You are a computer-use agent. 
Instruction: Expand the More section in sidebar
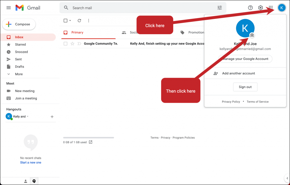click(x=19, y=74)
